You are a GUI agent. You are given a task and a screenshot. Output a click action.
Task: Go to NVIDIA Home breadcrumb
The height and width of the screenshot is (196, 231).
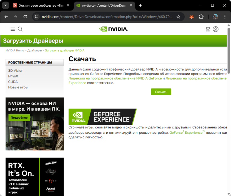click(15, 50)
